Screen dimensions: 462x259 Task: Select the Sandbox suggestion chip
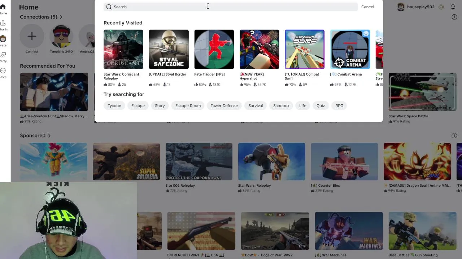[281, 106]
